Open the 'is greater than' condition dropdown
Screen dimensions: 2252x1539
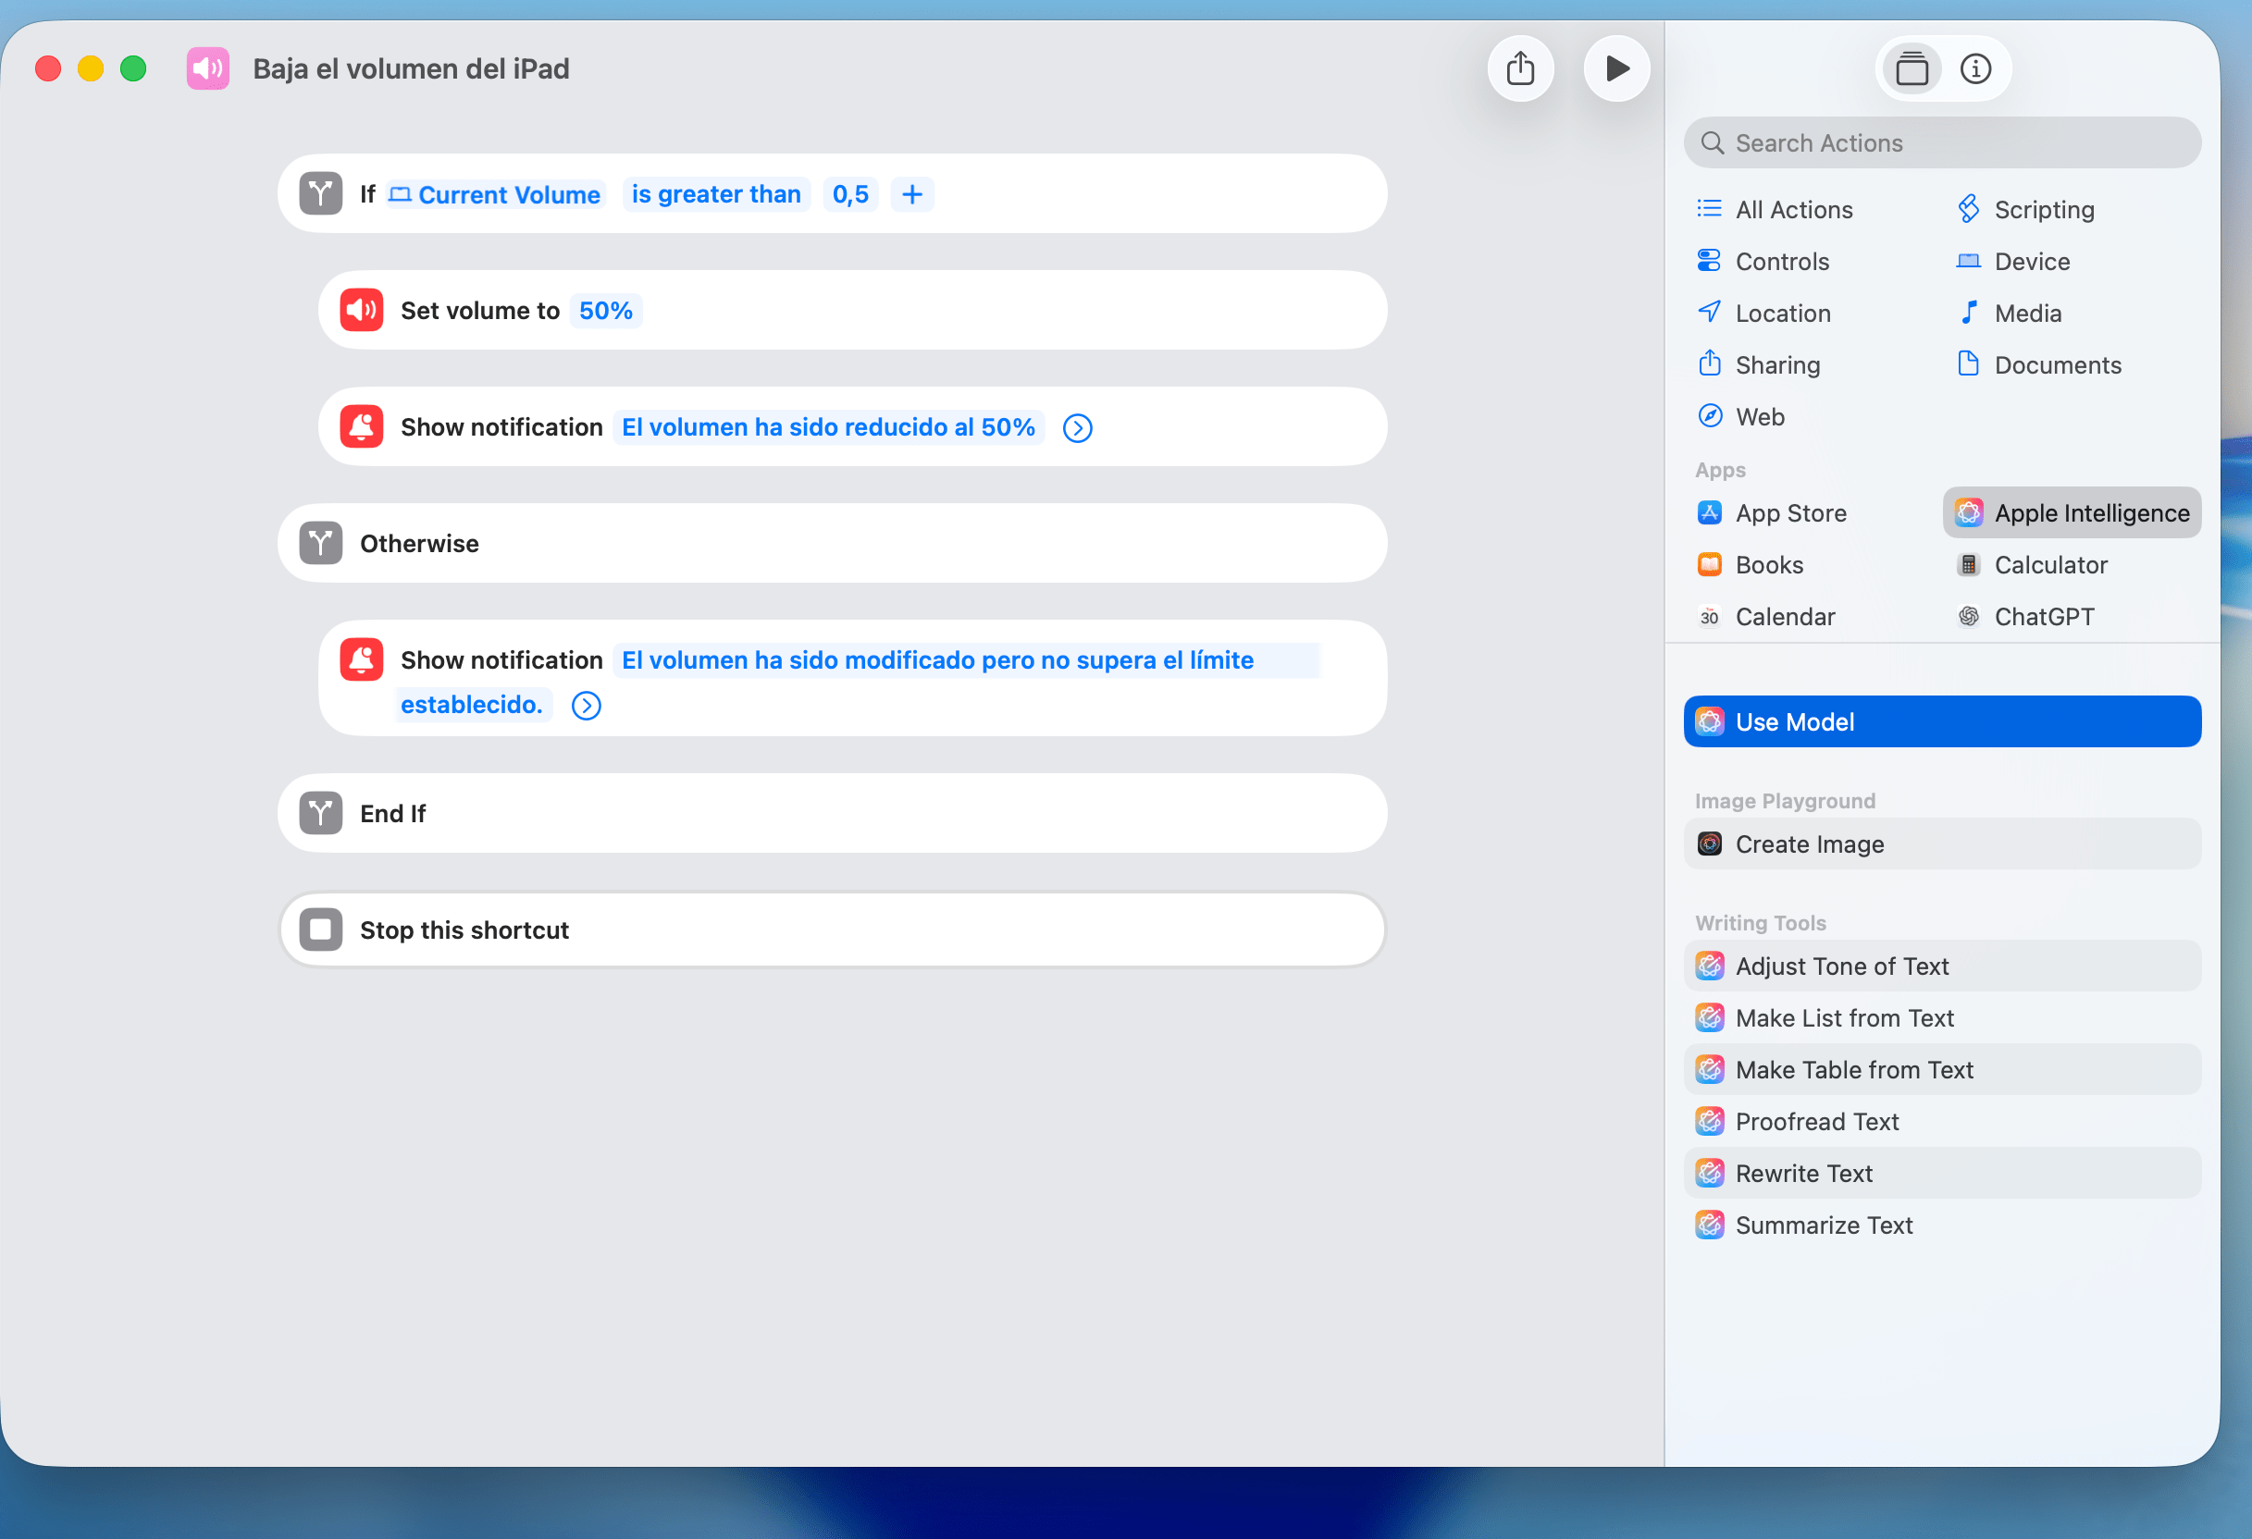715,194
